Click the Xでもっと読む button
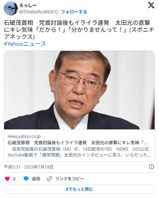Image resolution: width=159 pixels, height=198 pixels. click(79, 189)
